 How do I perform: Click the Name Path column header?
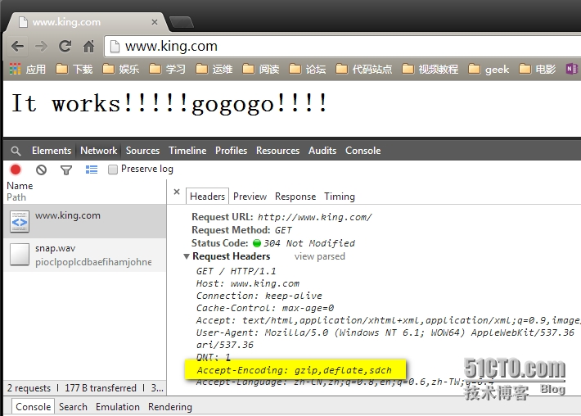[84, 192]
